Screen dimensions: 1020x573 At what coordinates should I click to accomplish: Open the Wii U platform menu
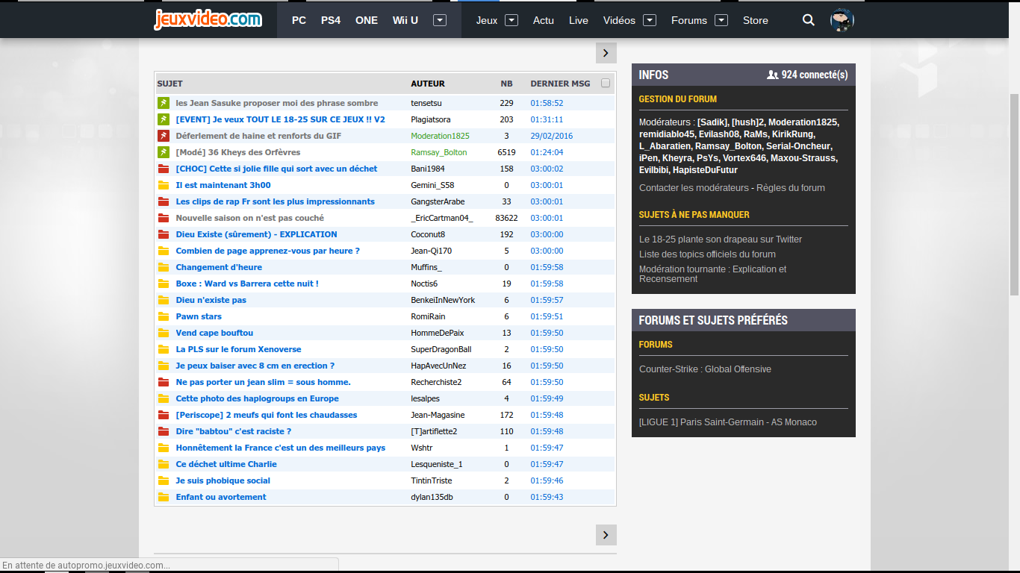405,20
